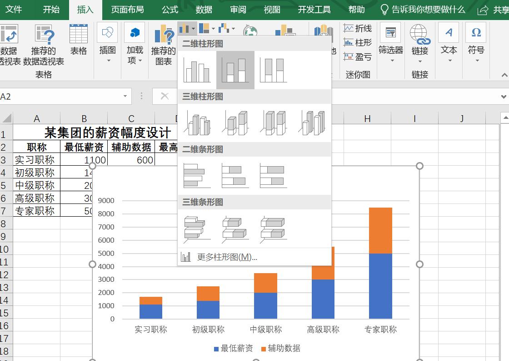The width and height of the screenshot is (509, 361).
Task: Select the 2D 100% stacked column chart
Action: (273, 70)
